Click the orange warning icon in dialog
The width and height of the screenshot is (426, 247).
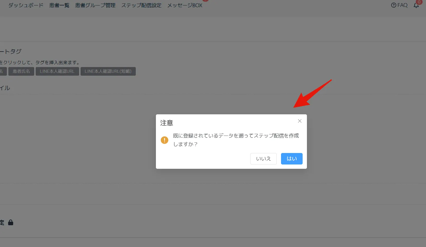click(165, 140)
